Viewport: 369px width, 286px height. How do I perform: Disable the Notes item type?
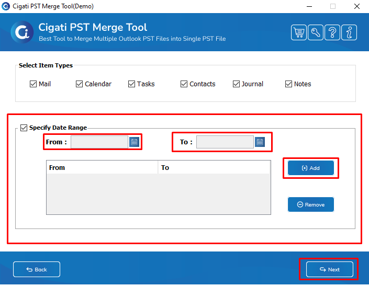pos(288,84)
